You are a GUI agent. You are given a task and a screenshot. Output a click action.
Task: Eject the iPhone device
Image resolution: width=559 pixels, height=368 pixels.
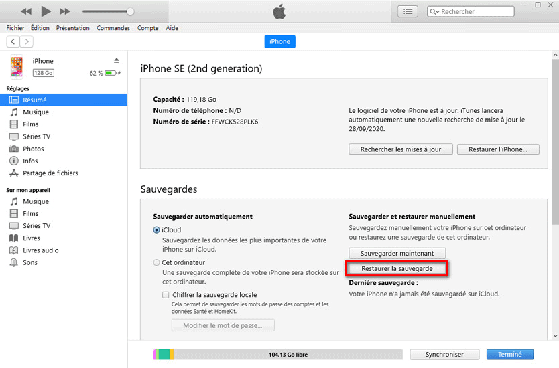coord(116,61)
